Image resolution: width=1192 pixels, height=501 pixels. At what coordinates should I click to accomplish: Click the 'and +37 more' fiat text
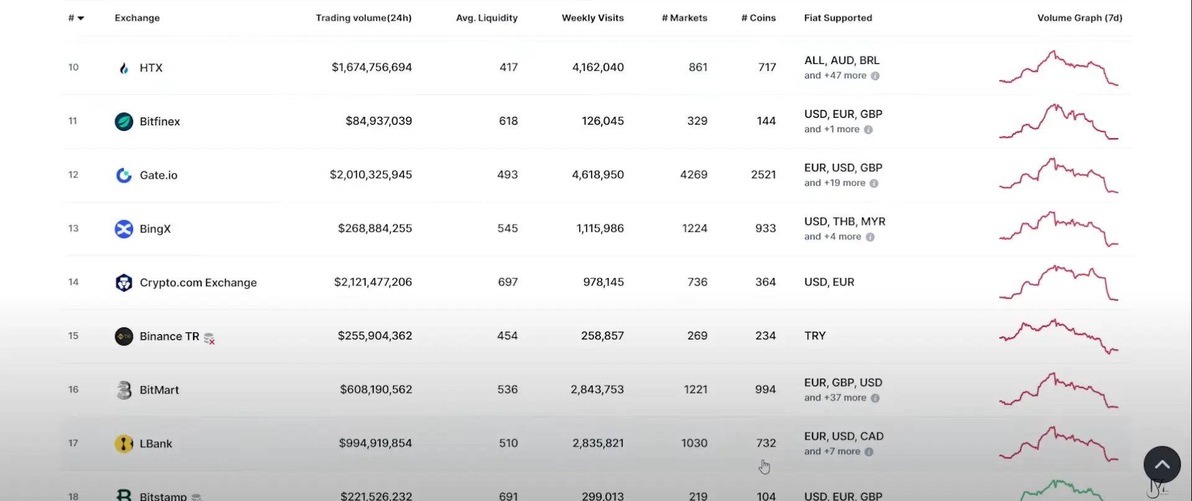(x=835, y=398)
